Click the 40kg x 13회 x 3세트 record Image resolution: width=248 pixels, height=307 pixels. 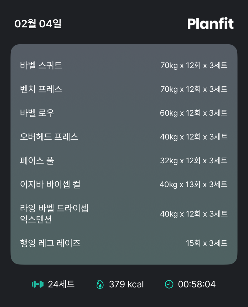193,184
